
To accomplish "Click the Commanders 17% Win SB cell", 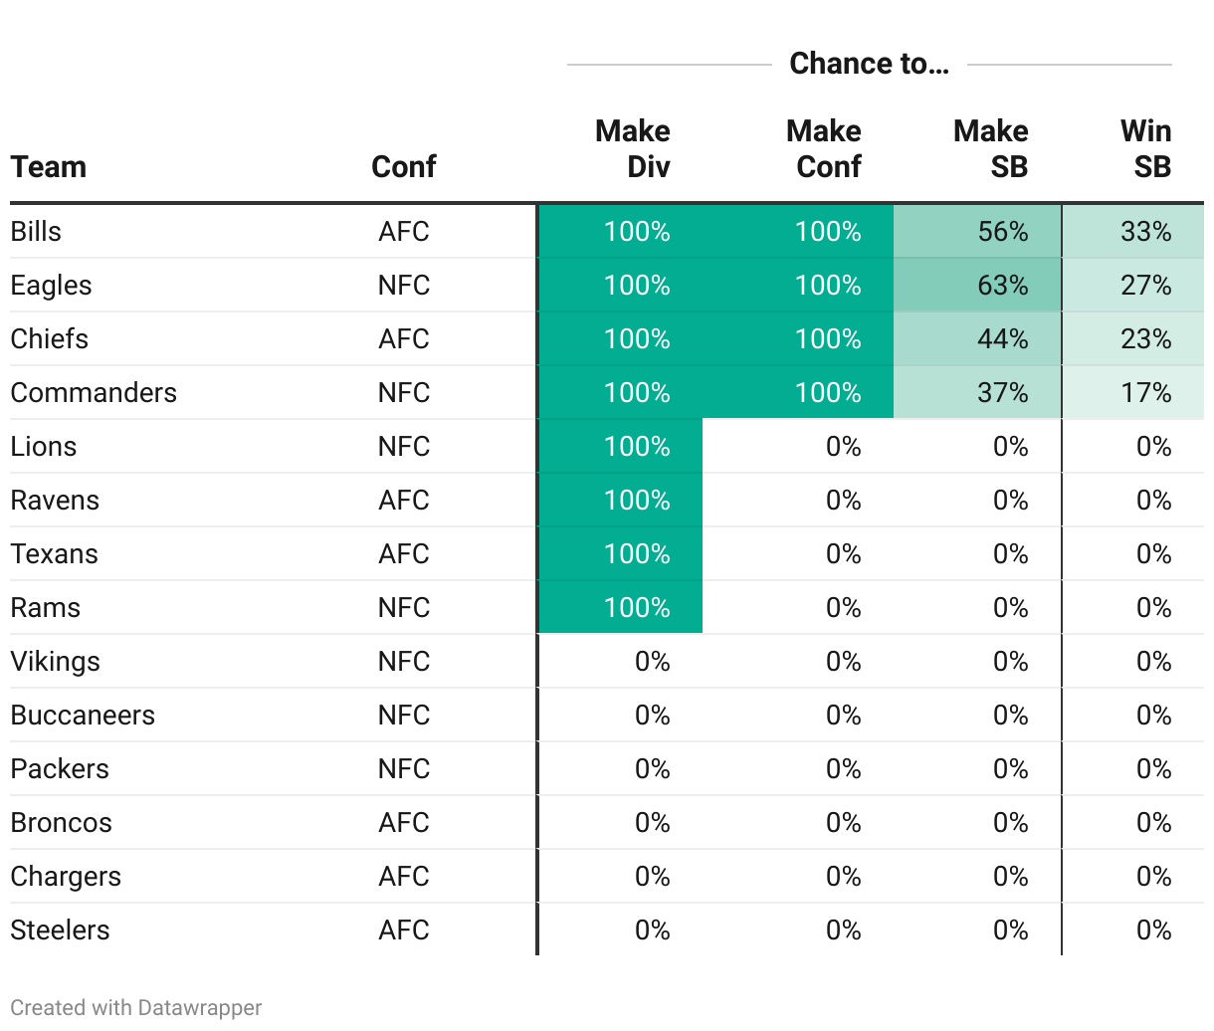I will [x=1145, y=393].
